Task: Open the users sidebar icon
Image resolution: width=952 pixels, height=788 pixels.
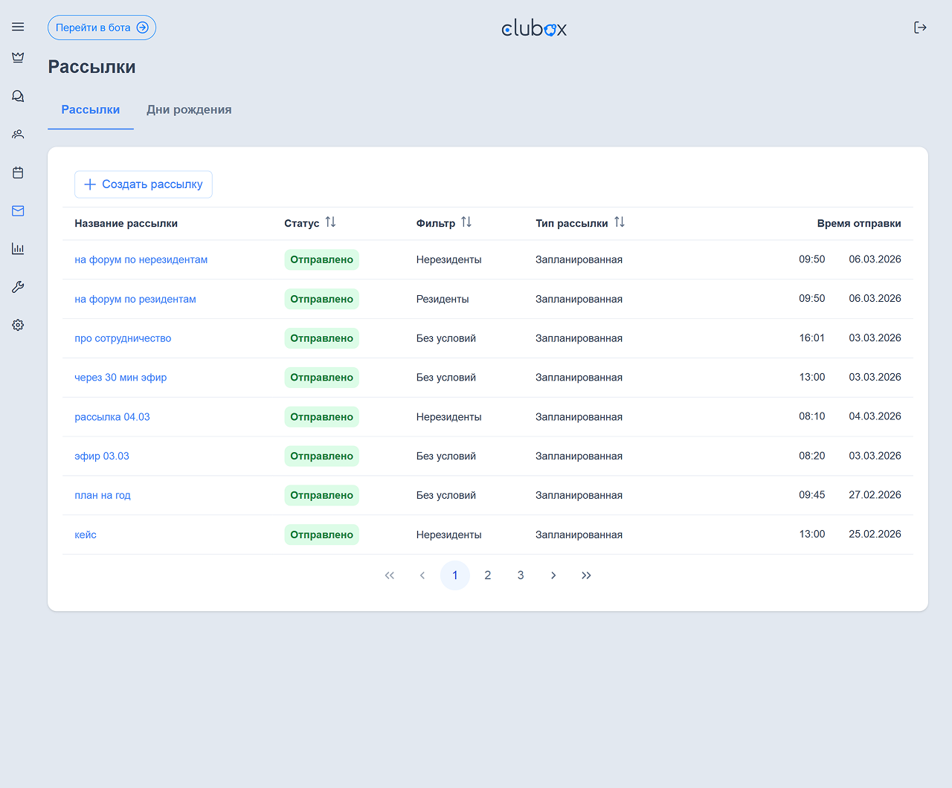Action: 18,135
